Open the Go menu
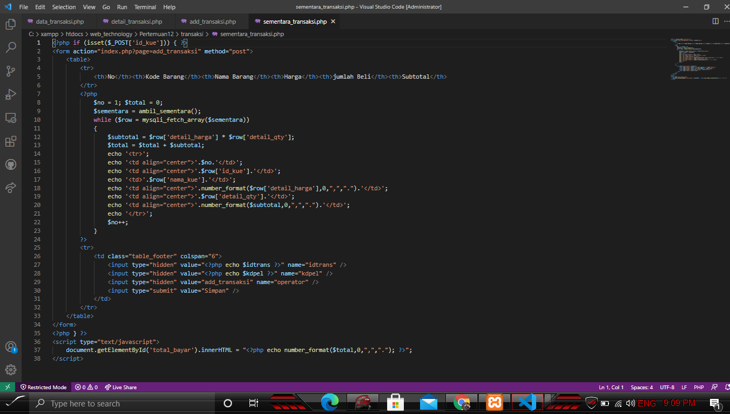The width and height of the screenshot is (730, 414). coord(106,7)
